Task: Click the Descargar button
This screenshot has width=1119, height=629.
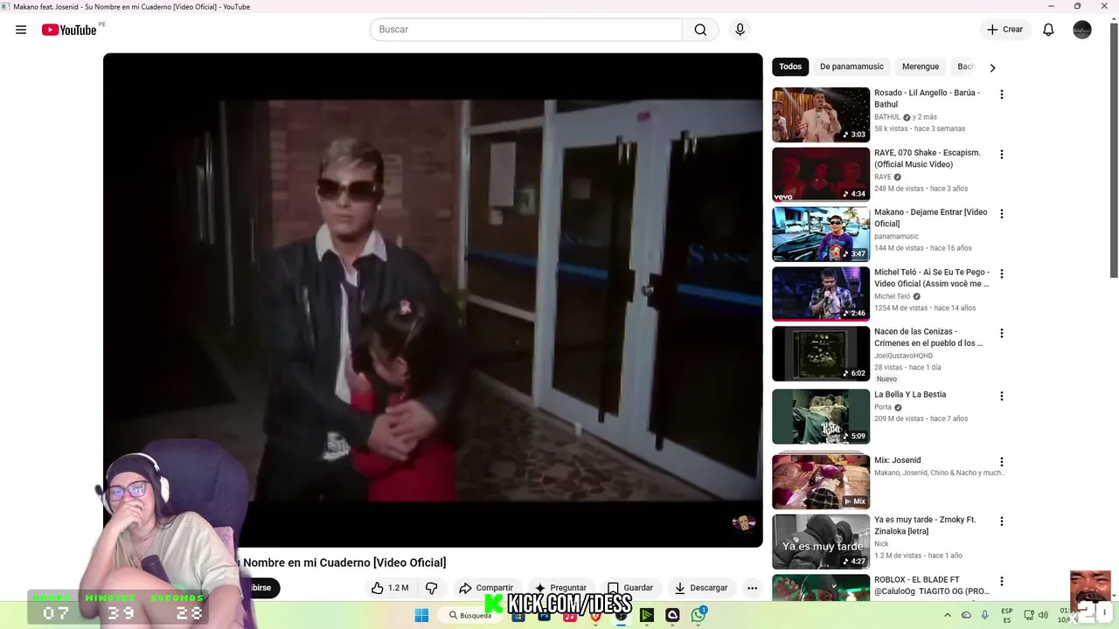Action: point(701,588)
